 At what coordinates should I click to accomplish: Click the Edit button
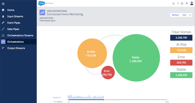click(x=184, y=15)
